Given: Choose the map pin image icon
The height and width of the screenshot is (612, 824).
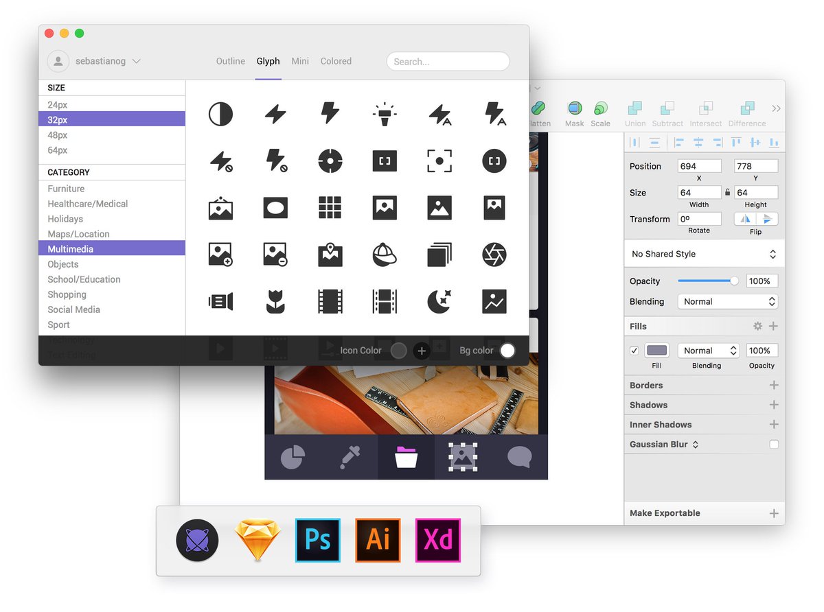Looking at the screenshot, I should [330, 255].
